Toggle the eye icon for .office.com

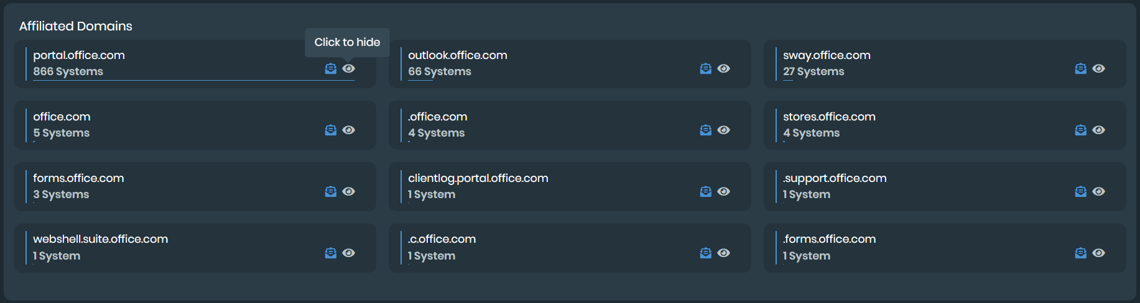[723, 130]
